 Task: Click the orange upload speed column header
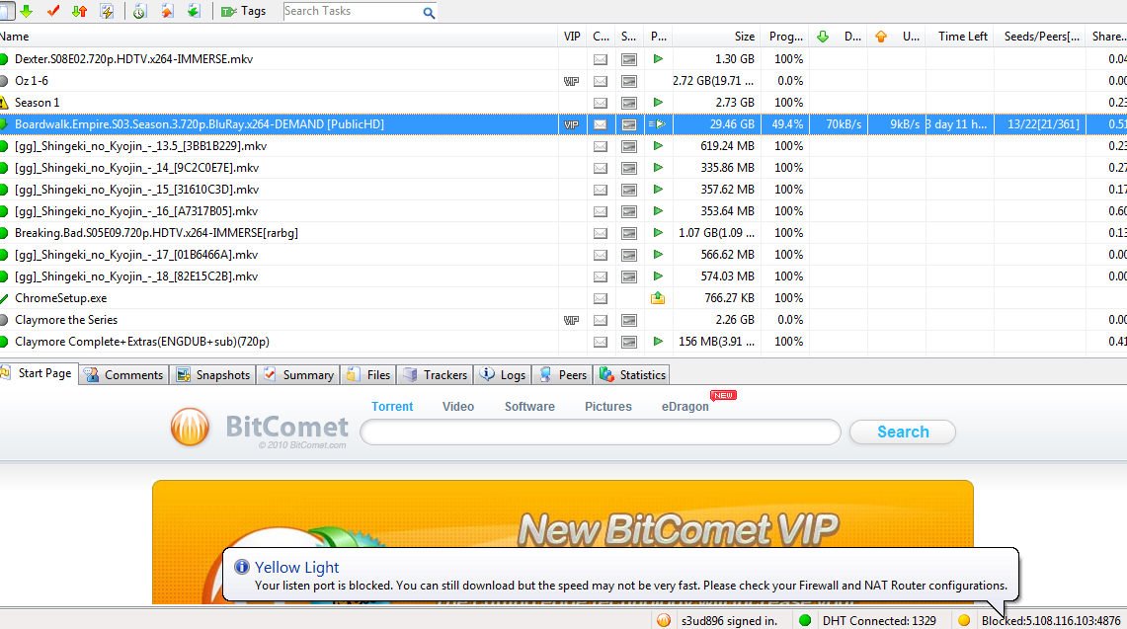(897, 36)
